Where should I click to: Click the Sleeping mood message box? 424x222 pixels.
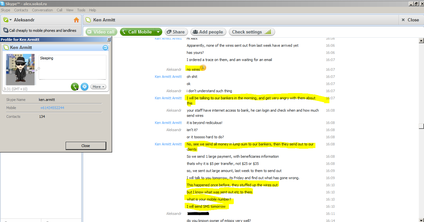click(x=73, y=67)
